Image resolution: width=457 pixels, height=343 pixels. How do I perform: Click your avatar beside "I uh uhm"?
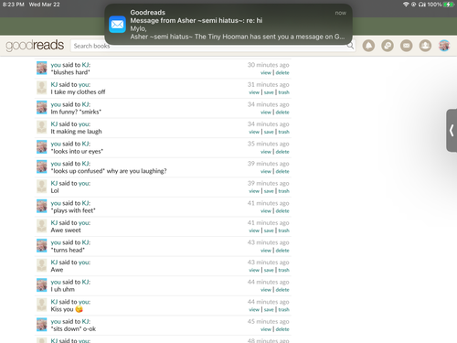coord(42,285)
